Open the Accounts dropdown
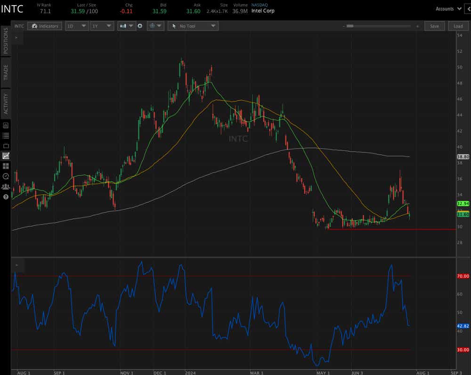Viewport: 471px width, 375px height. (x=447, y=8)
